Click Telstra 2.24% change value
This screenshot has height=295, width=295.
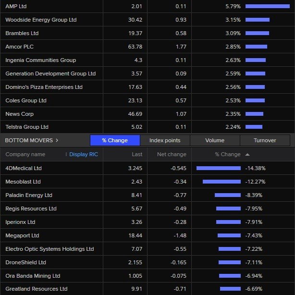pyautogui.click(x=233, y=127)
